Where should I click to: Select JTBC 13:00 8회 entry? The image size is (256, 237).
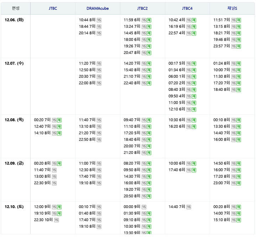pyautogui.click(x=42, y=176)
